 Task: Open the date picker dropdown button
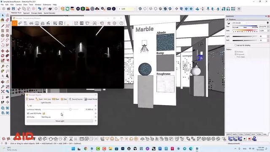pos(268,30)
